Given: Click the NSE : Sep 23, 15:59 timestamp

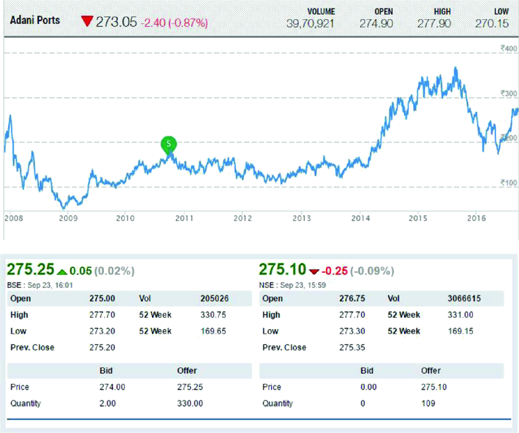Looking at the screenshot, I should [x=292, y=285].
